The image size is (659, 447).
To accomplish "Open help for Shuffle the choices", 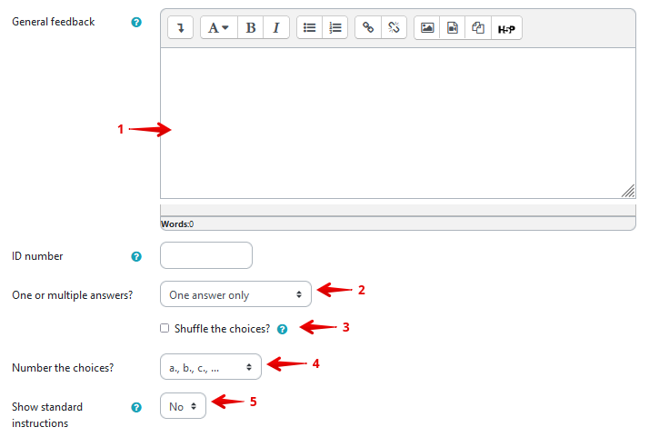I will [x=283, y=330].
